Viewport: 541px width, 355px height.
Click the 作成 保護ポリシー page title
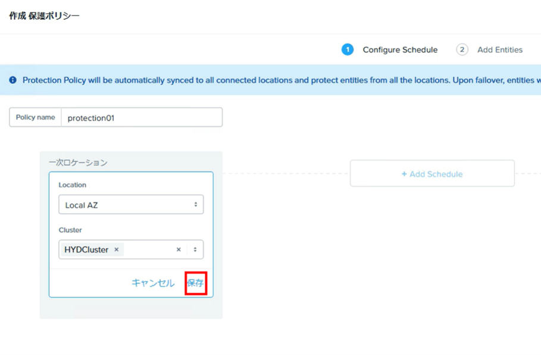(x=44, y=16)
